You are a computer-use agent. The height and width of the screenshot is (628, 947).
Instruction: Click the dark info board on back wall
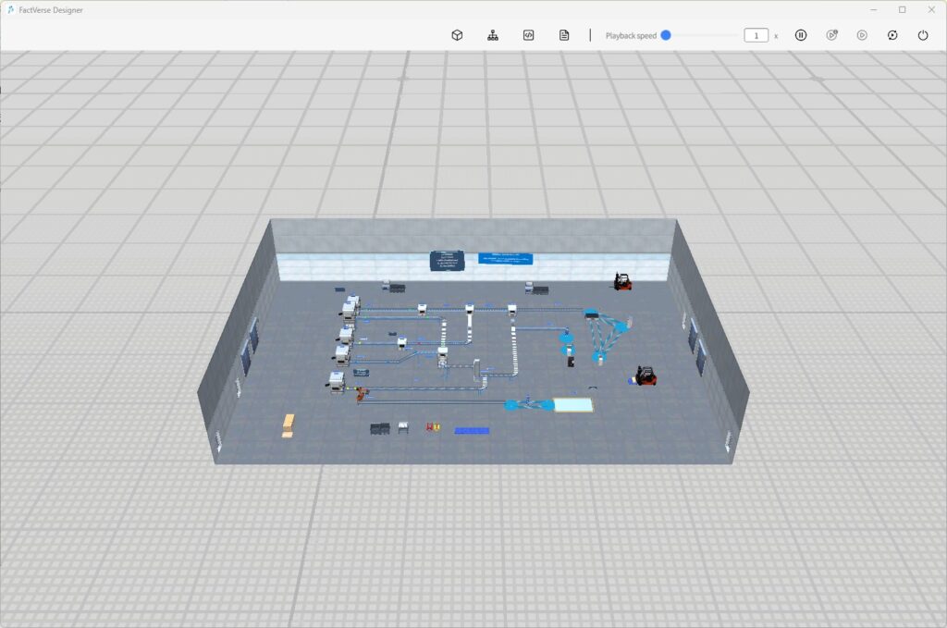coord(447,260)
